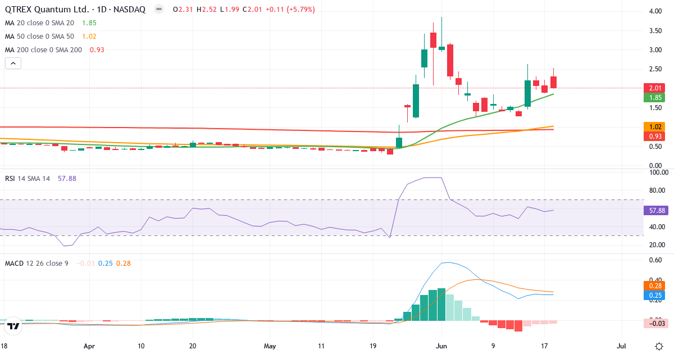Click the Jun date label on time axis
674x354 pixels.
[x=441, y=347]
